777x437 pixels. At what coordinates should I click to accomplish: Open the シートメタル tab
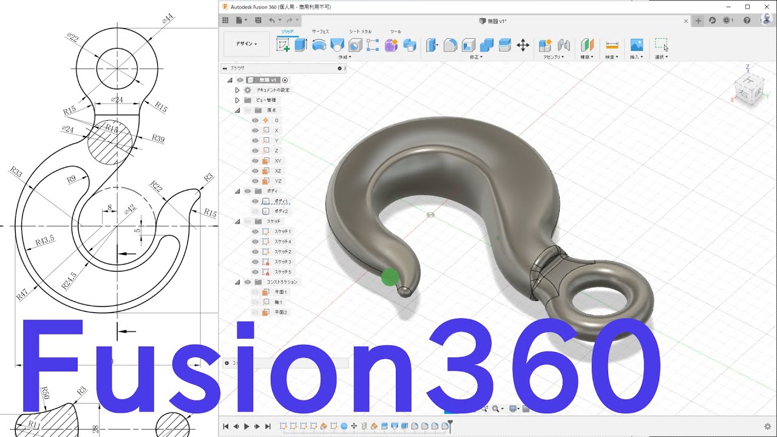click(361, 30)
